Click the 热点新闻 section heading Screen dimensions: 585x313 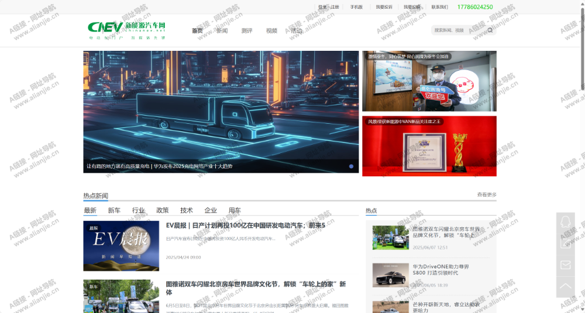coord(95,196)
